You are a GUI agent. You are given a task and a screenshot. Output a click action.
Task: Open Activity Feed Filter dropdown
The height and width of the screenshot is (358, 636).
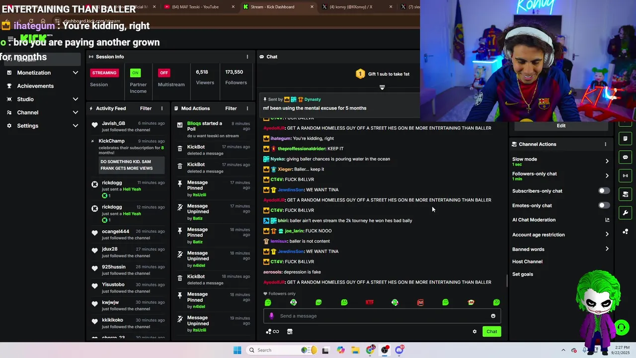pyautogui.click(x=146, y=108)
